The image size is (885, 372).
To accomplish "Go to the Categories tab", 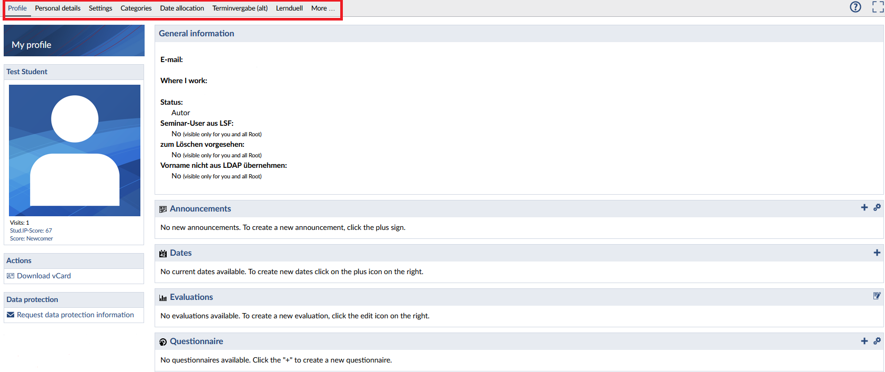I will point(136,8).
